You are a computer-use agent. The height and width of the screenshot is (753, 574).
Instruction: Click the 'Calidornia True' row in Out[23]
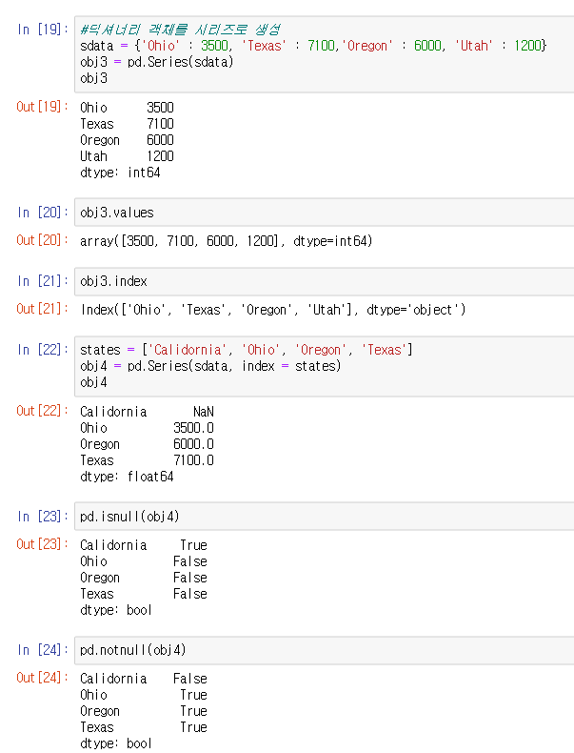[144, 545]
